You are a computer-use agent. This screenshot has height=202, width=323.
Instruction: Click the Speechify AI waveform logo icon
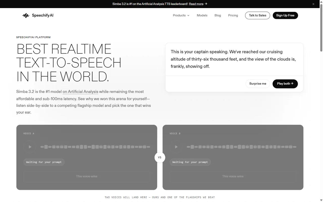(26, 15)
